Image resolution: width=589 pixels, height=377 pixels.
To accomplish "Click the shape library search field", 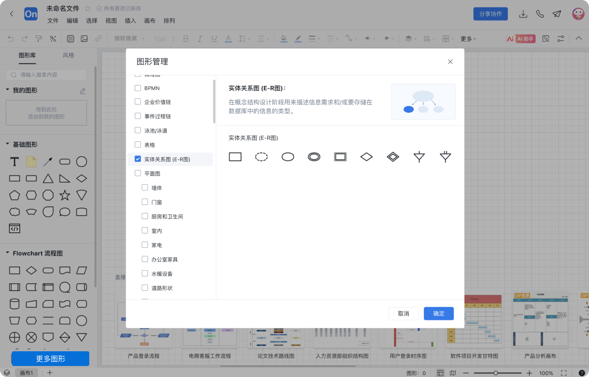I will pyautogui.click(x=46, y=74).
